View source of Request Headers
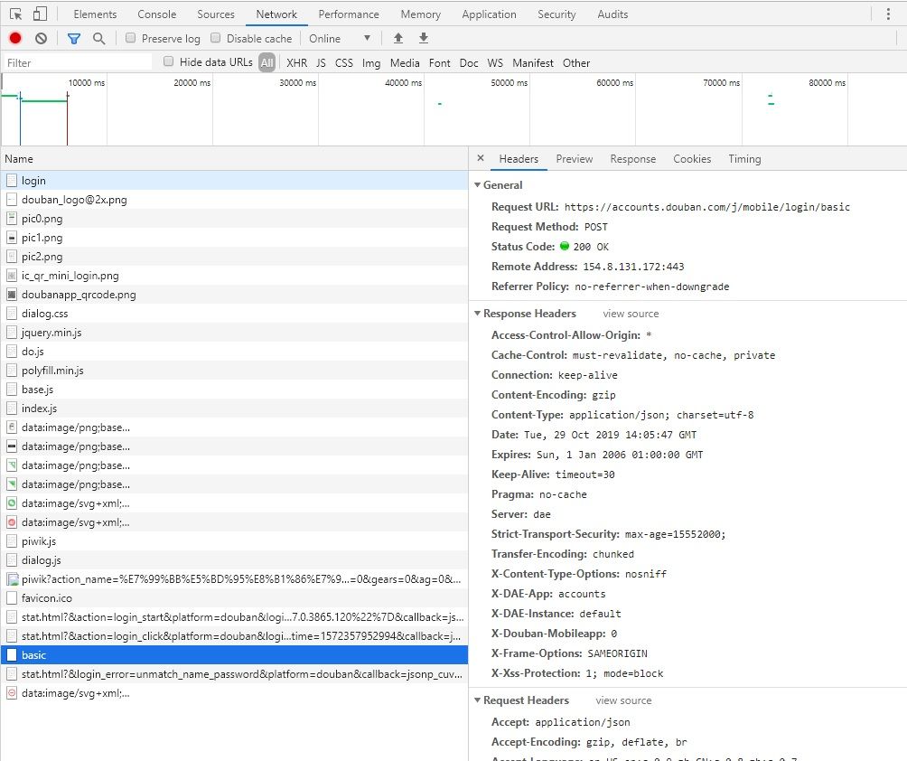 click(623, 700)
